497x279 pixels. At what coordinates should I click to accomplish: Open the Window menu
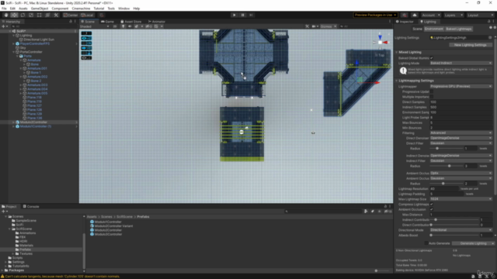[x=123, y=9]
